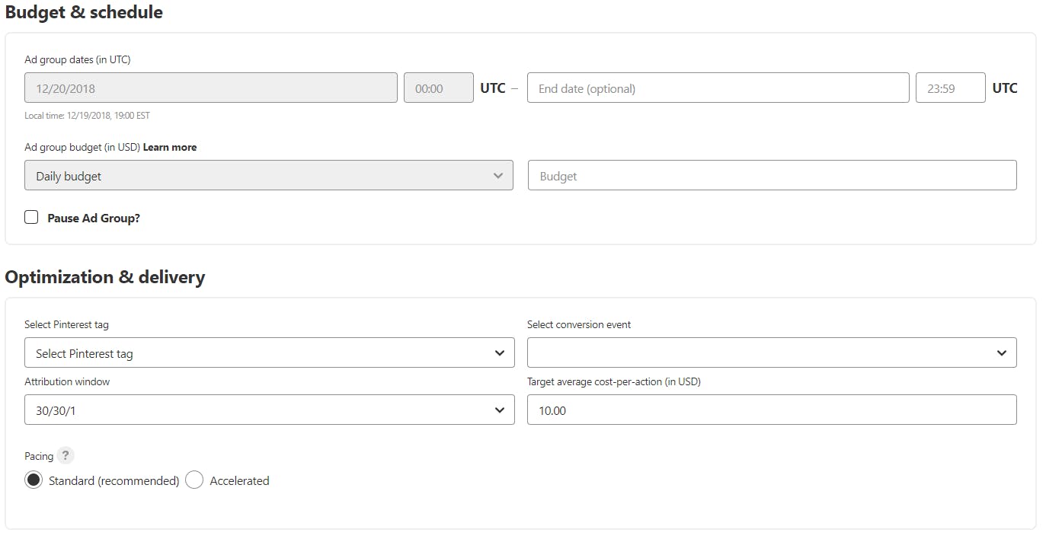Click the 12/20/2018 start date field
Screen dimensions: 1046x539
tap(210, 88)
